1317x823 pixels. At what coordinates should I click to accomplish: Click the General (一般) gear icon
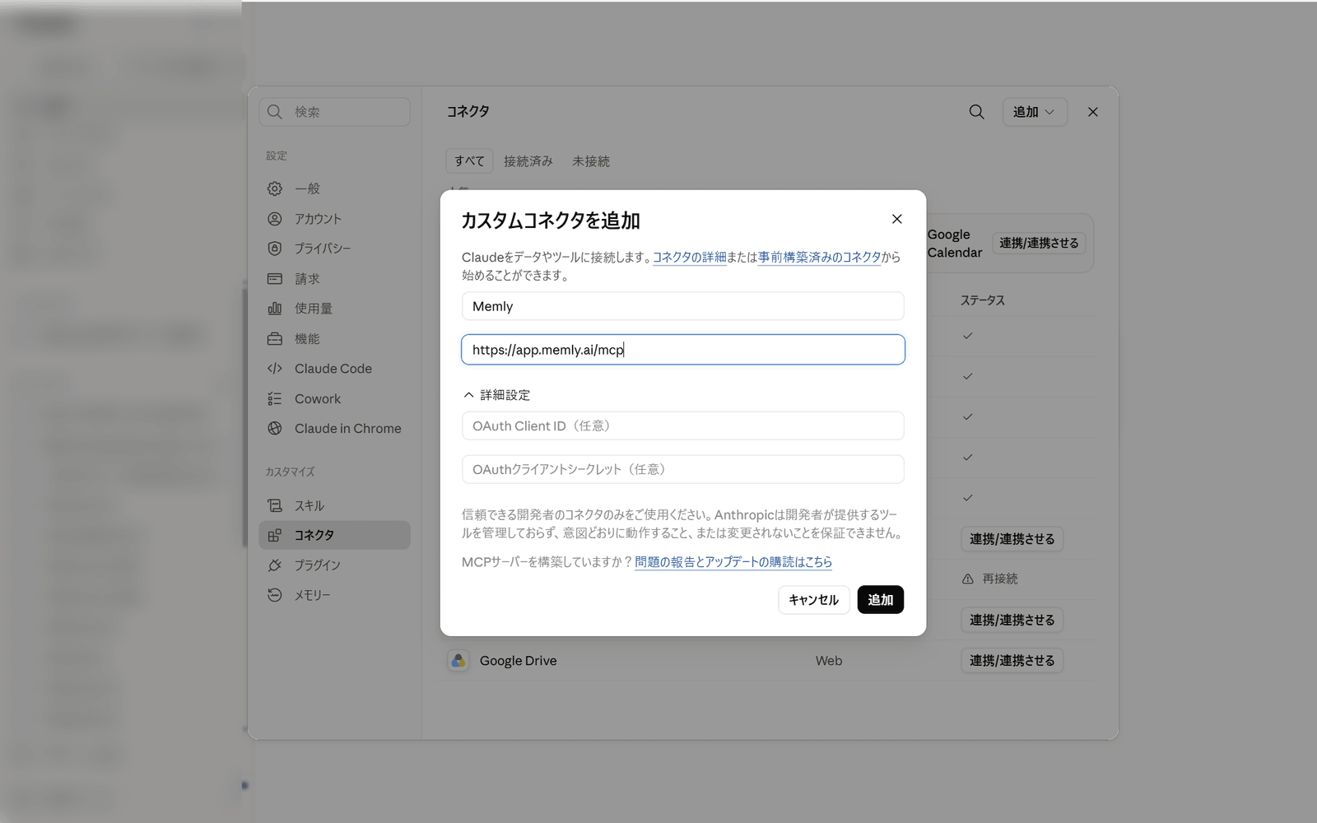coord(275,188)
